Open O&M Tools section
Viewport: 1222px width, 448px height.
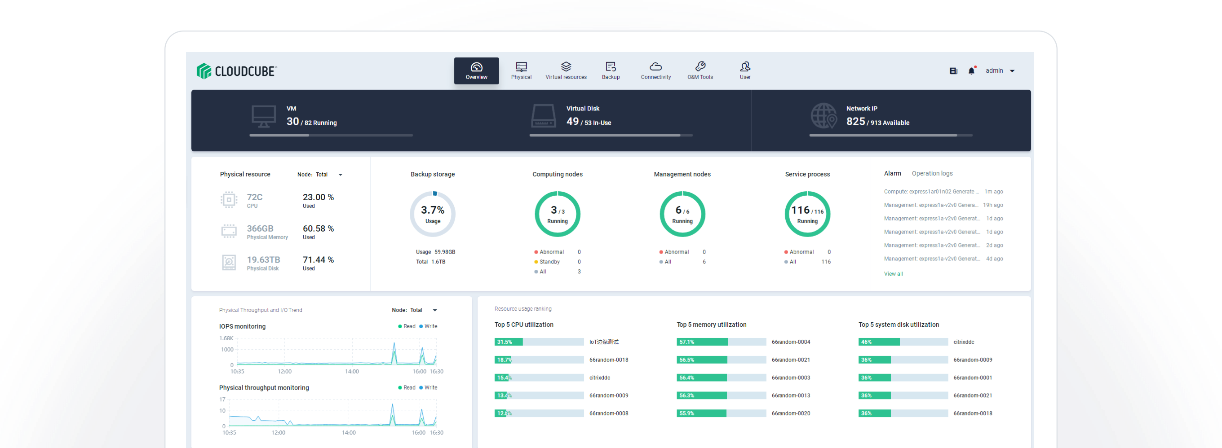pyautogui.click(x=700, y=70)
